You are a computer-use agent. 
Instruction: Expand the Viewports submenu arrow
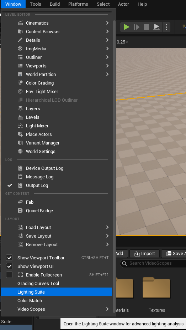tap(107, 66)
